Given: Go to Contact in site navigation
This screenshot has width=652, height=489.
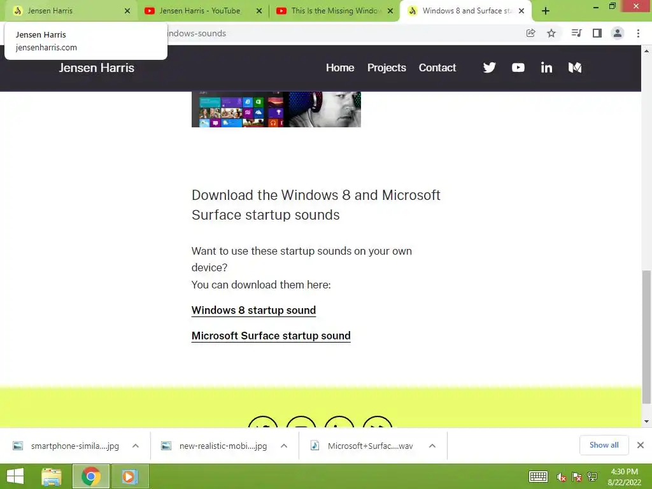Looking at the screenshot, I should click(437, 67).
